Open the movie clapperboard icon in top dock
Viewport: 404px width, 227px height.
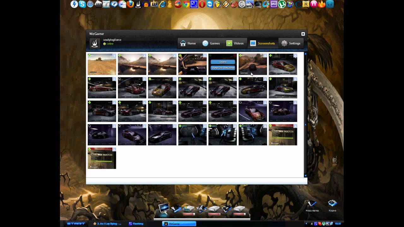(x=98, y=4)
